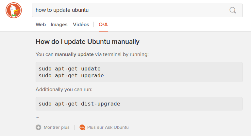The image size is (251, 136).
Task: Click the bold 'manually update' phrase
Action: (x=74, y=54)
